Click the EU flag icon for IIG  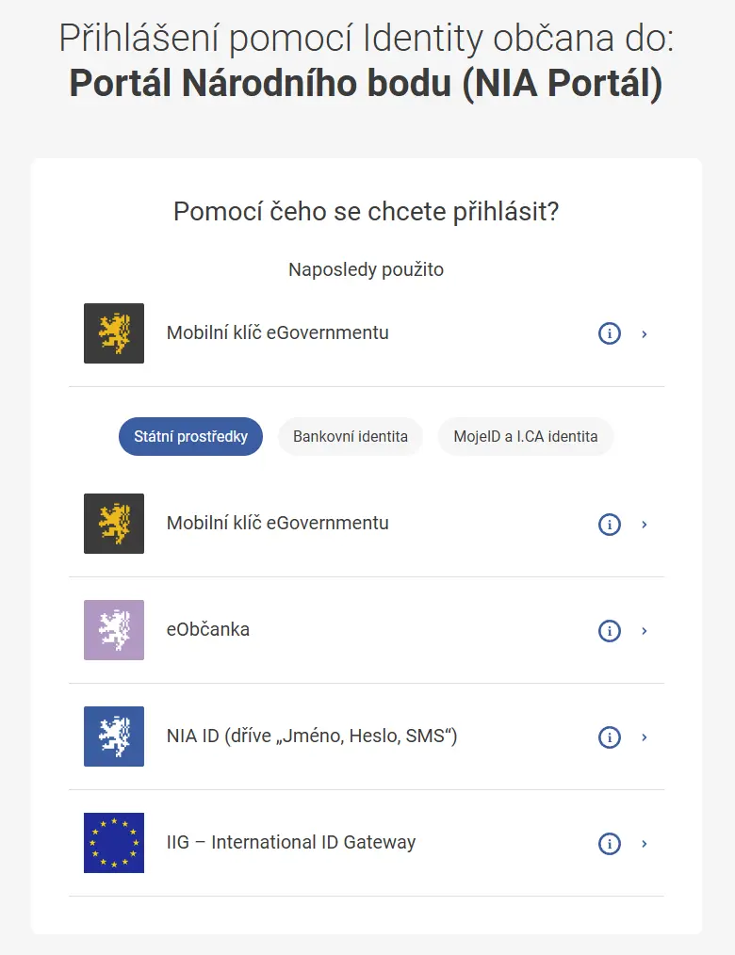pyautogui.click(x=113, y=843)
